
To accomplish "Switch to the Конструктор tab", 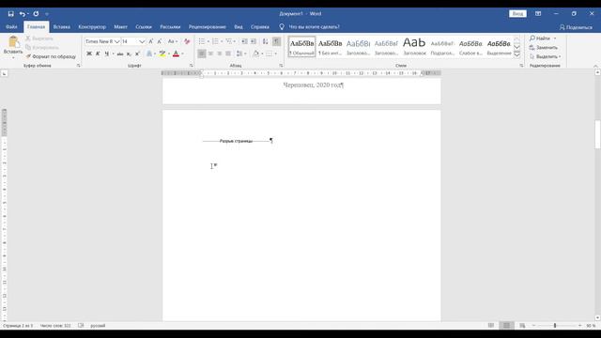I will pyautogui.click(x=92, y=27).
